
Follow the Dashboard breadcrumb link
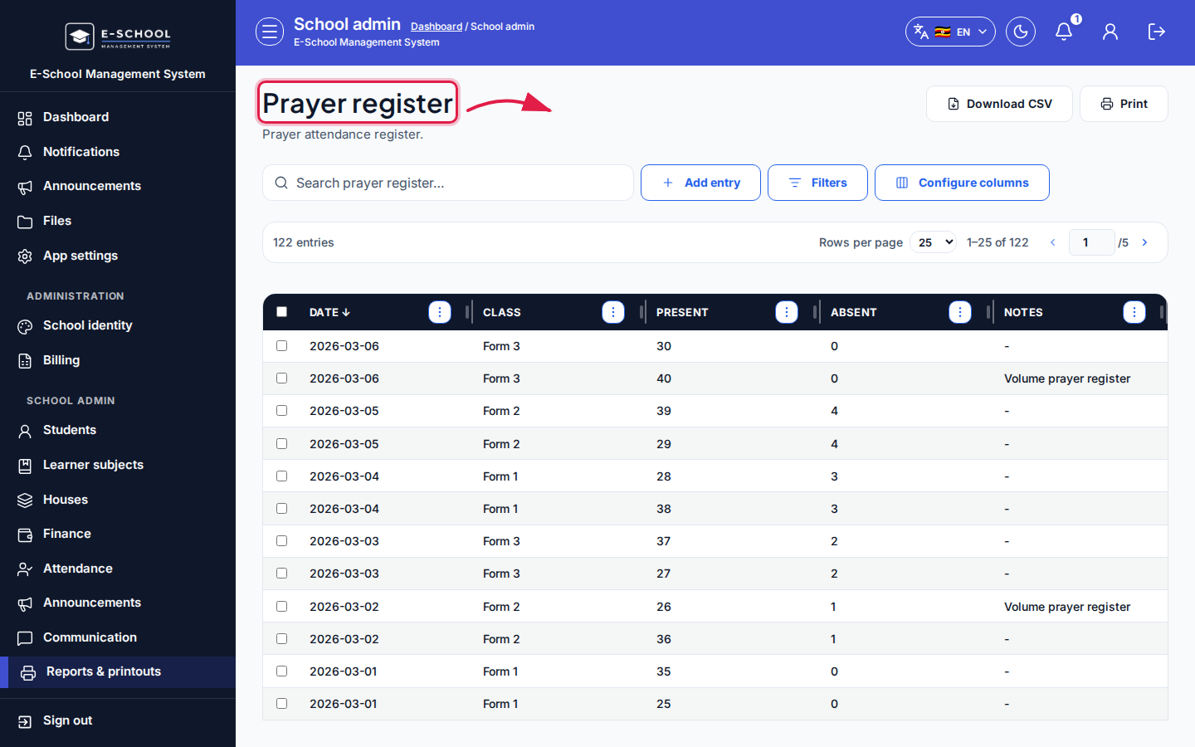pyautogui.click(x=437, y=27)
